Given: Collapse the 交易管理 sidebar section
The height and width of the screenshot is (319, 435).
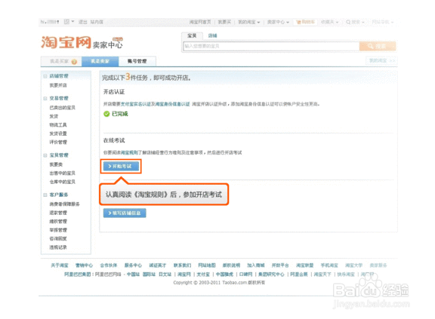Looking at the screenshot, I should pyautogui.click(x=45, y=98).
